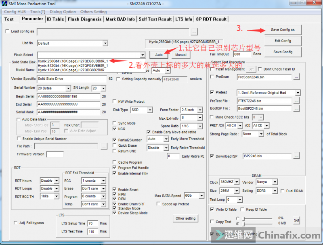
Task: Switch to the Self Test Result tab
Action: tap(155, 19)
